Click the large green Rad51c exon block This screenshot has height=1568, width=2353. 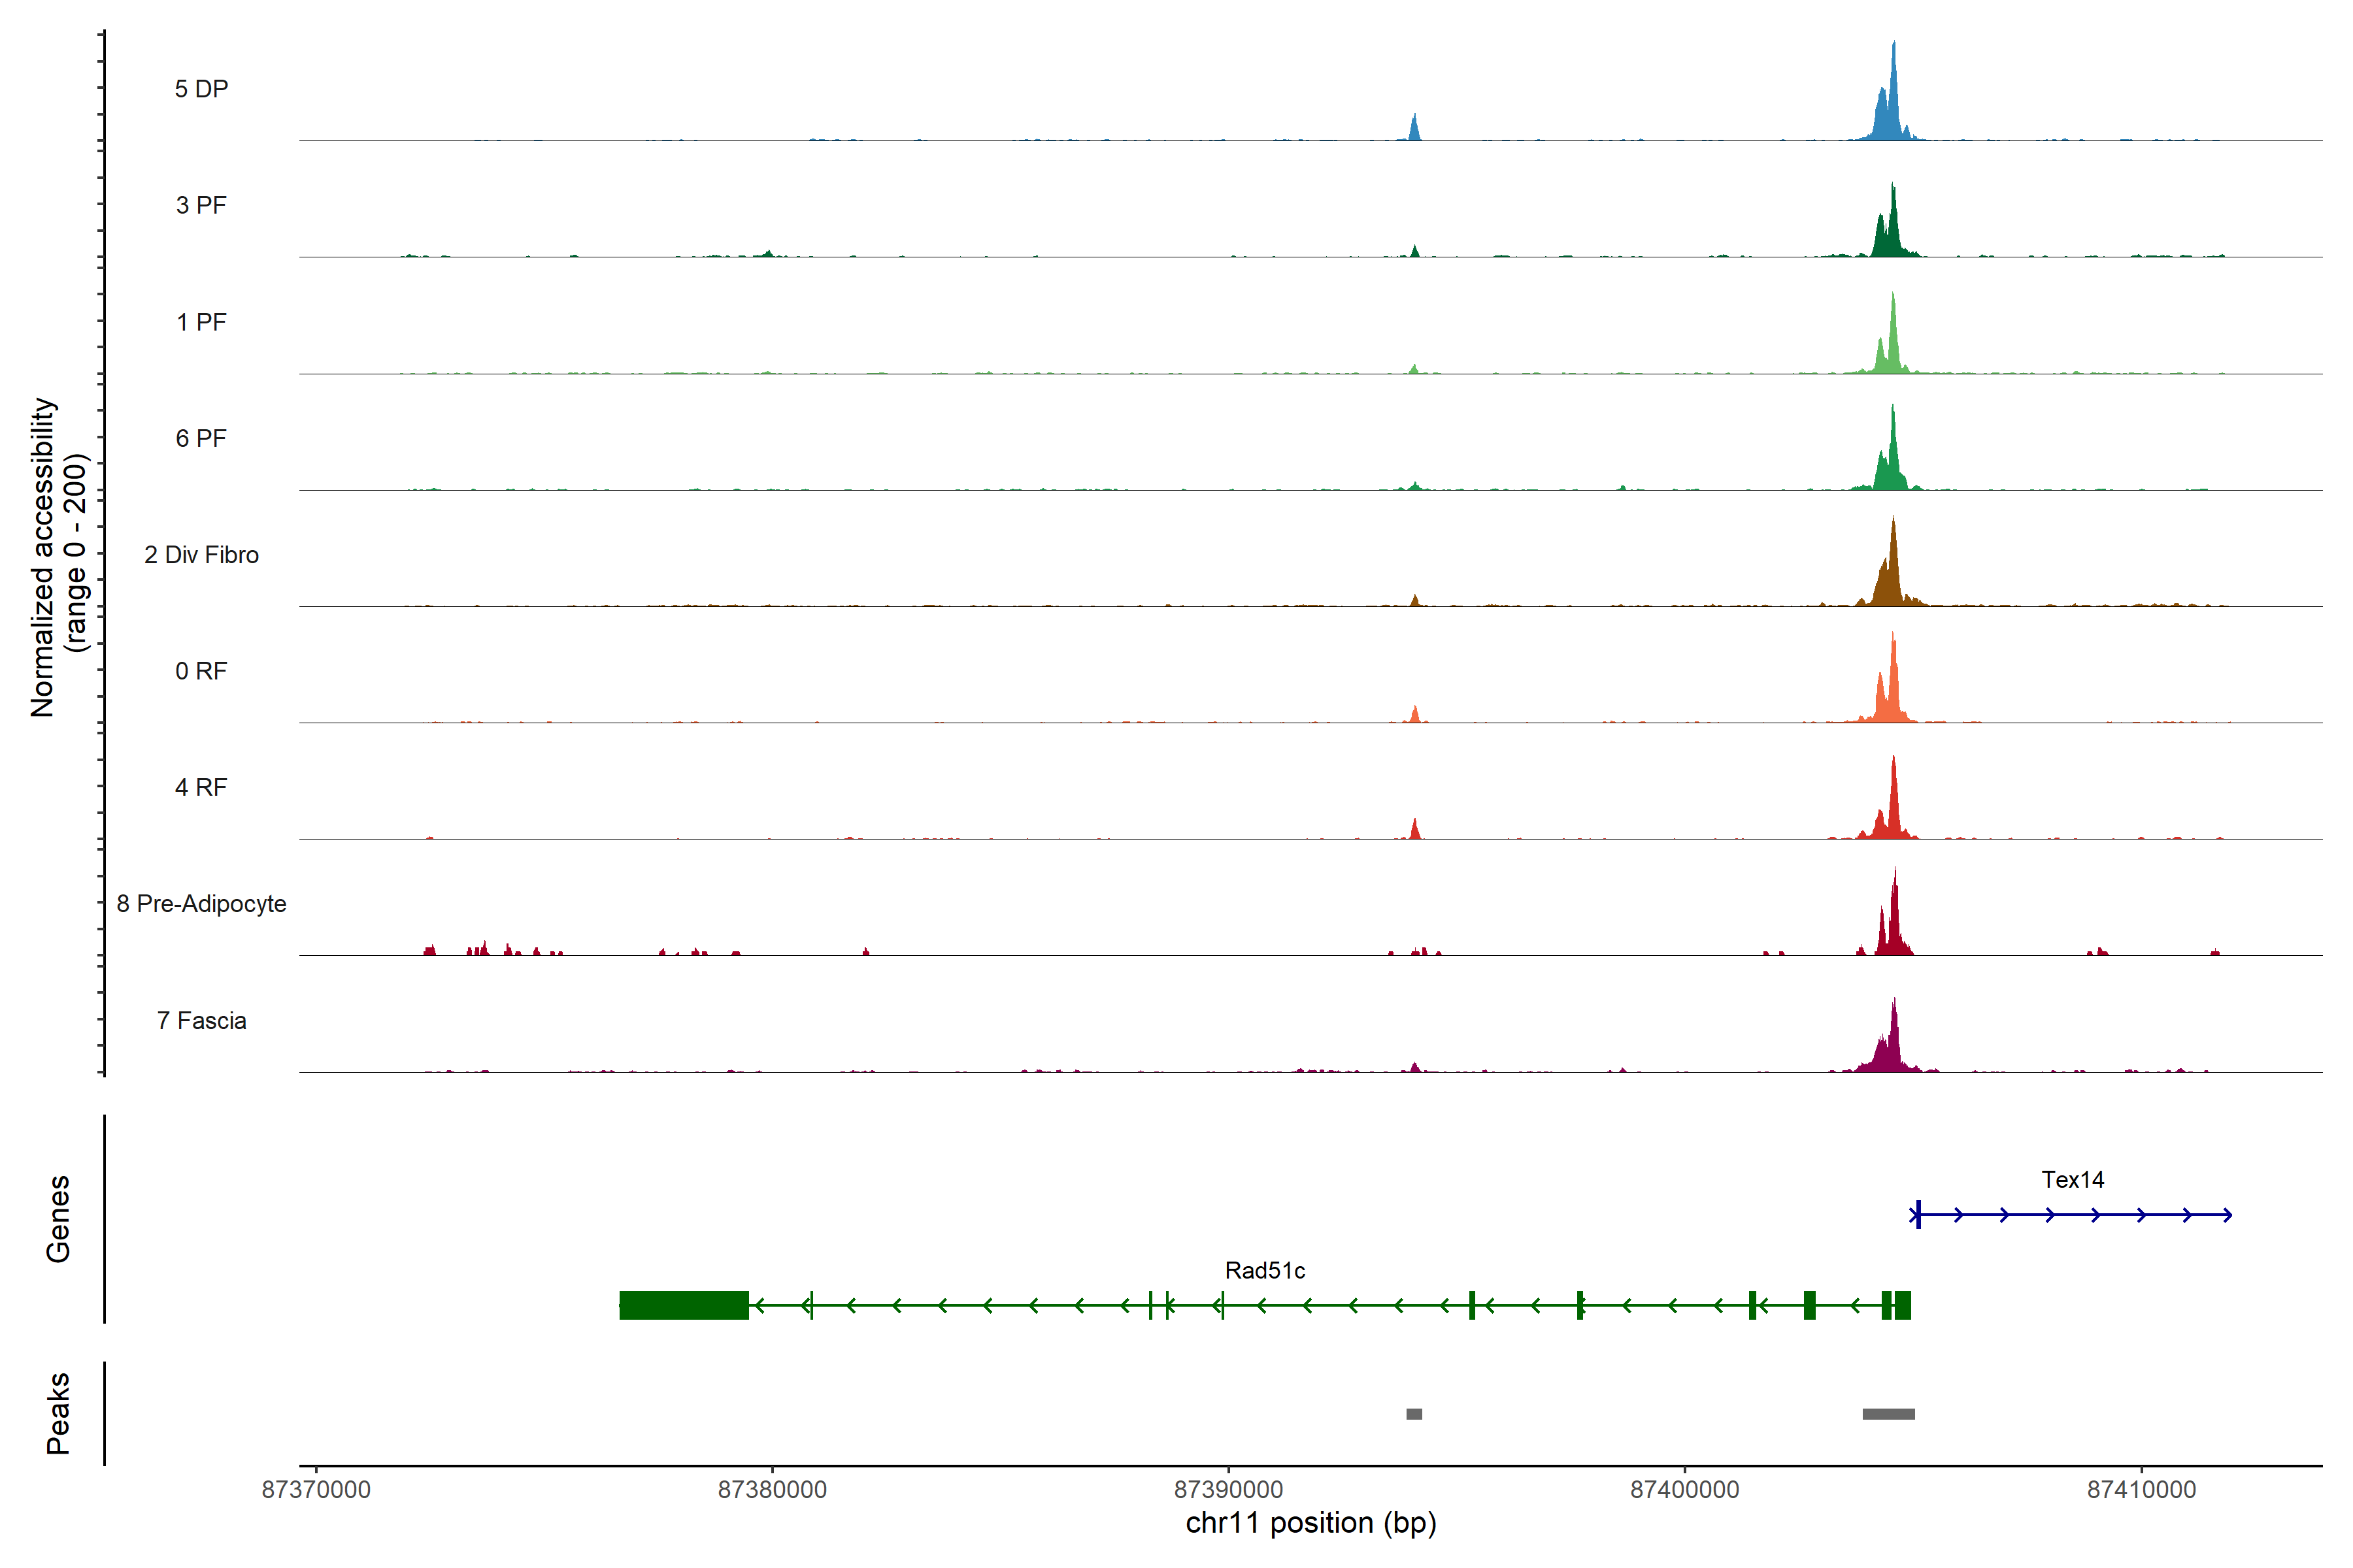pyautogui.click(x=683, y=1305)
